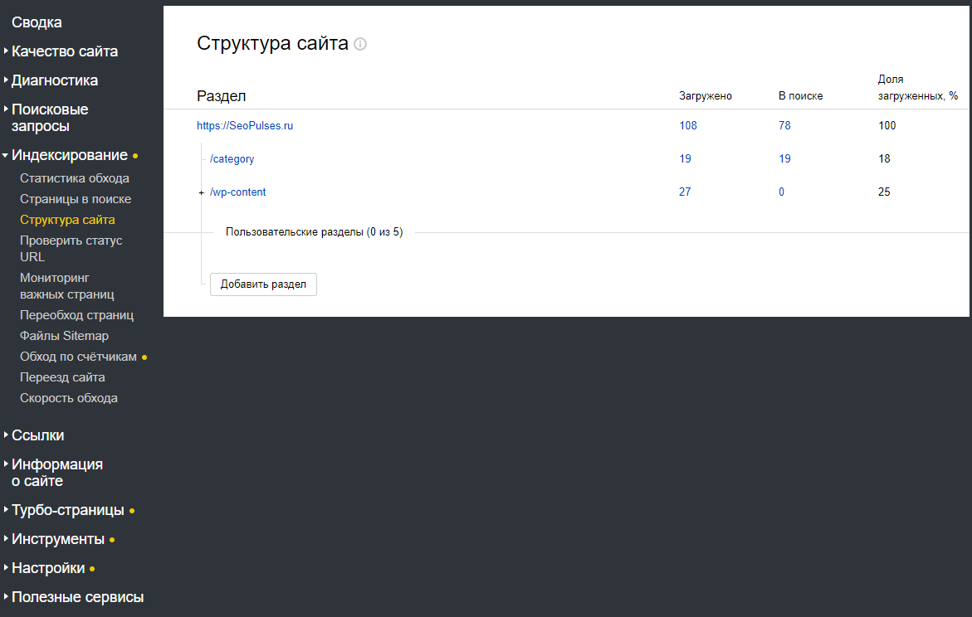Click share value 100
Image resolution: width=972 pixels, height=617 pixels.
coord(887,126)
